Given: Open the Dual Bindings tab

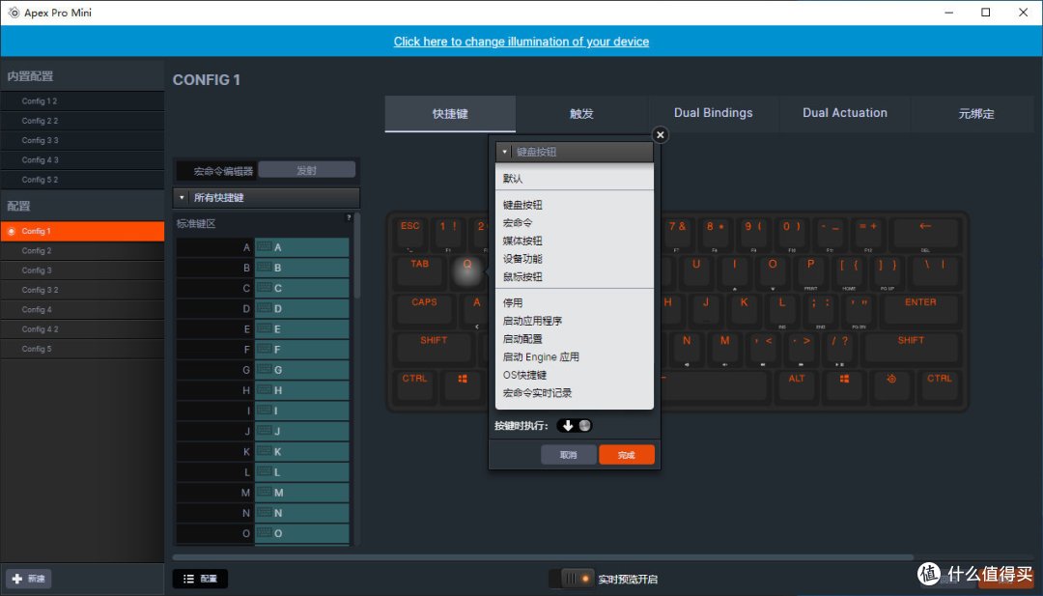Looking at the screenshot, I should 713,113.
